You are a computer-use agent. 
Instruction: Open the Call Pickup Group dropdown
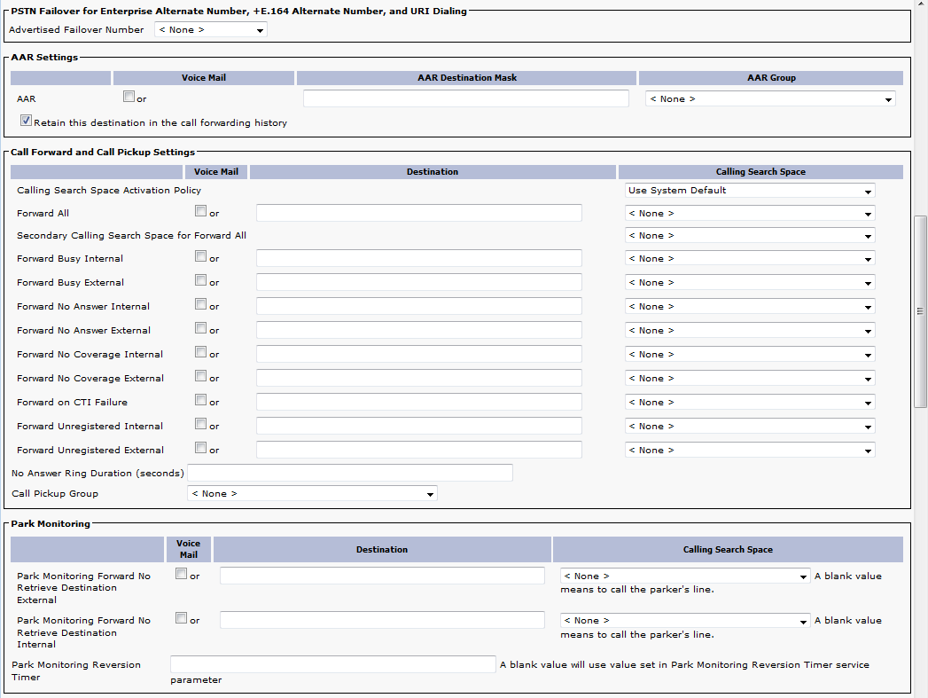point(311,494)
